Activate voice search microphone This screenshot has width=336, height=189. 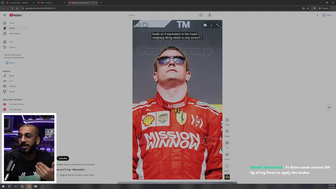click(209, 15)
